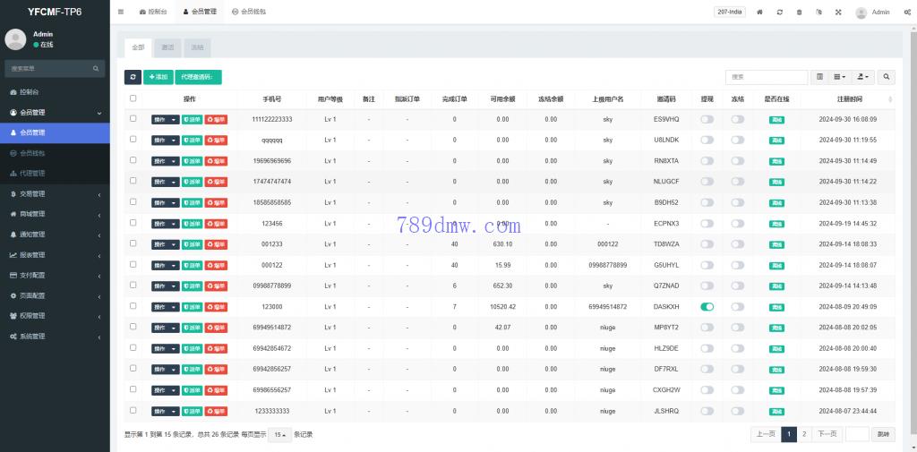Open the page size 15 dropdown

tap(279, 434)
